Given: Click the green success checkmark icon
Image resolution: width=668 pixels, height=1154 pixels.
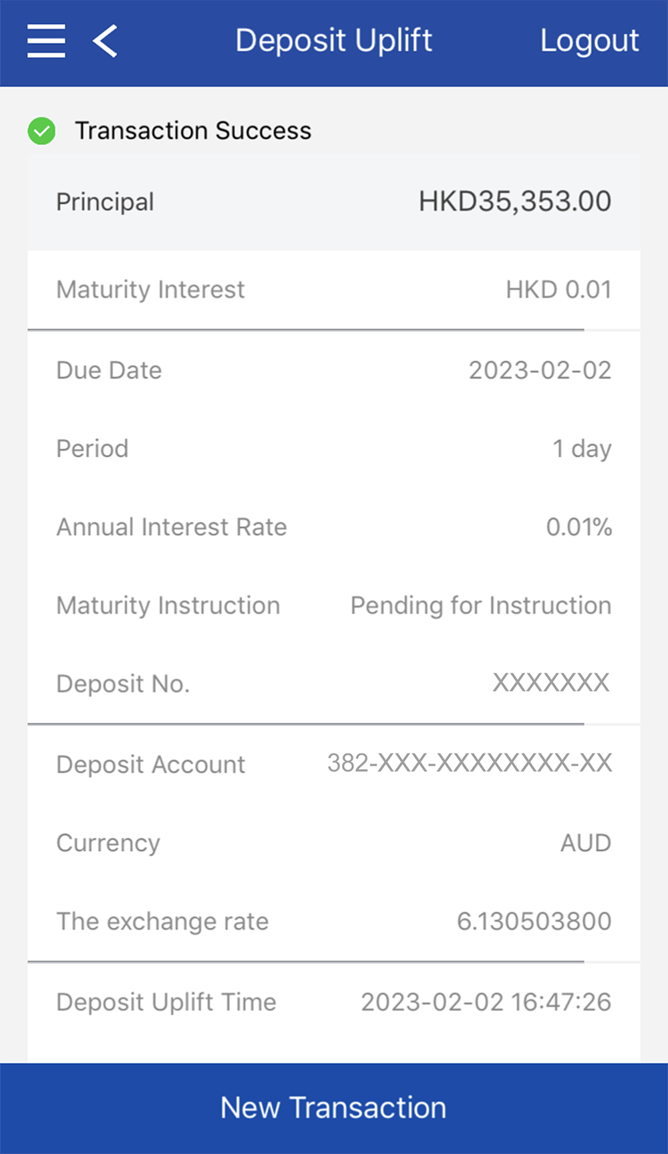Looking at the screenshot, I should [x=41, y=131].
